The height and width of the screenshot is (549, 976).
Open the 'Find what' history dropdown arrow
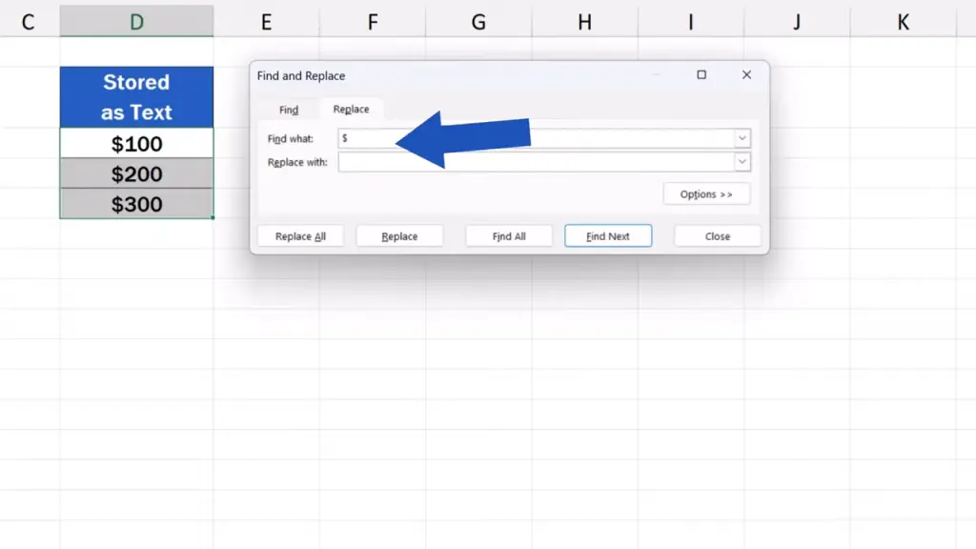point(742,139)
